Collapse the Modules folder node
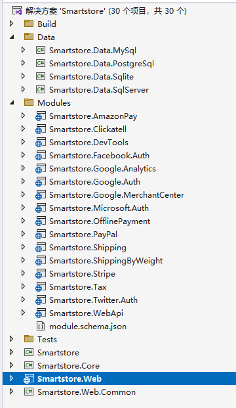Screen dimensions: 236x408 click(12, 102)
